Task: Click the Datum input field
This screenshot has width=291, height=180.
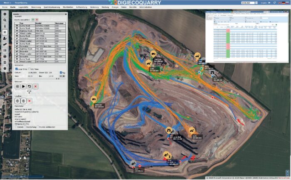Action: click(33, 73)
